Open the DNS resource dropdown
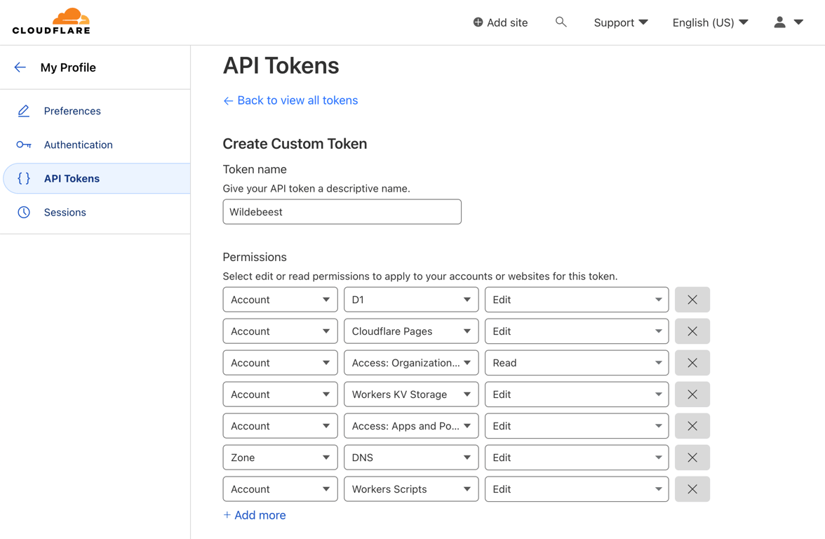The height and width of the screenshot is (539, 825). [411, 458]
